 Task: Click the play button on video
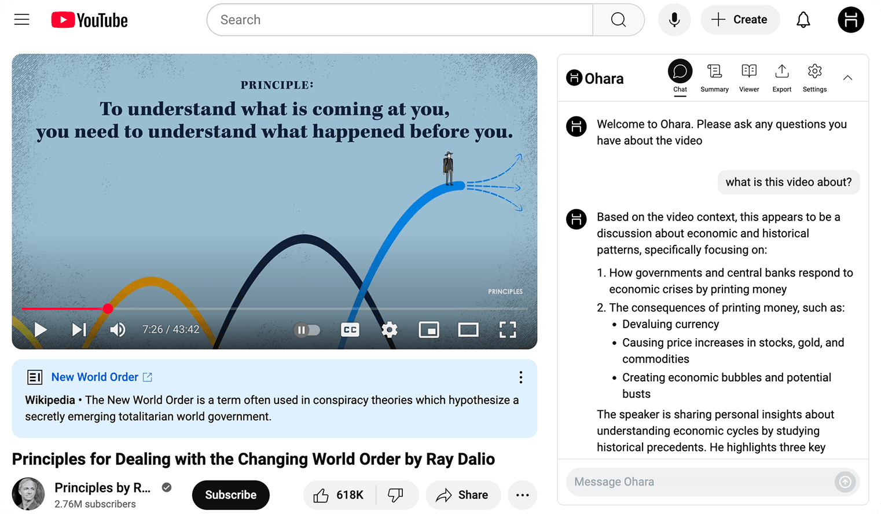point(41,329)
